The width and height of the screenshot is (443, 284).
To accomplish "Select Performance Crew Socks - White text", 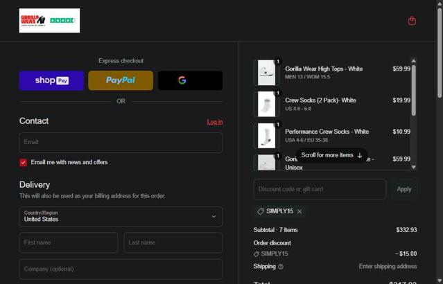I will click(x=327, y=132).
